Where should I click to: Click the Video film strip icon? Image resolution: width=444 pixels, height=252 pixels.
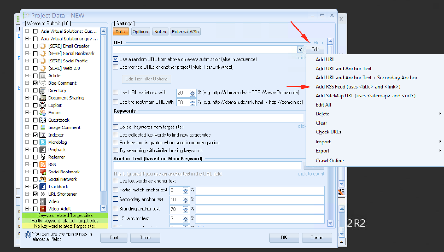coord(43,201)
